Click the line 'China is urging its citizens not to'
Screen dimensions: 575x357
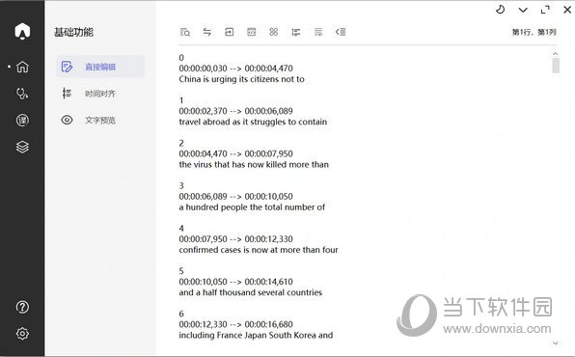point(241,79)
